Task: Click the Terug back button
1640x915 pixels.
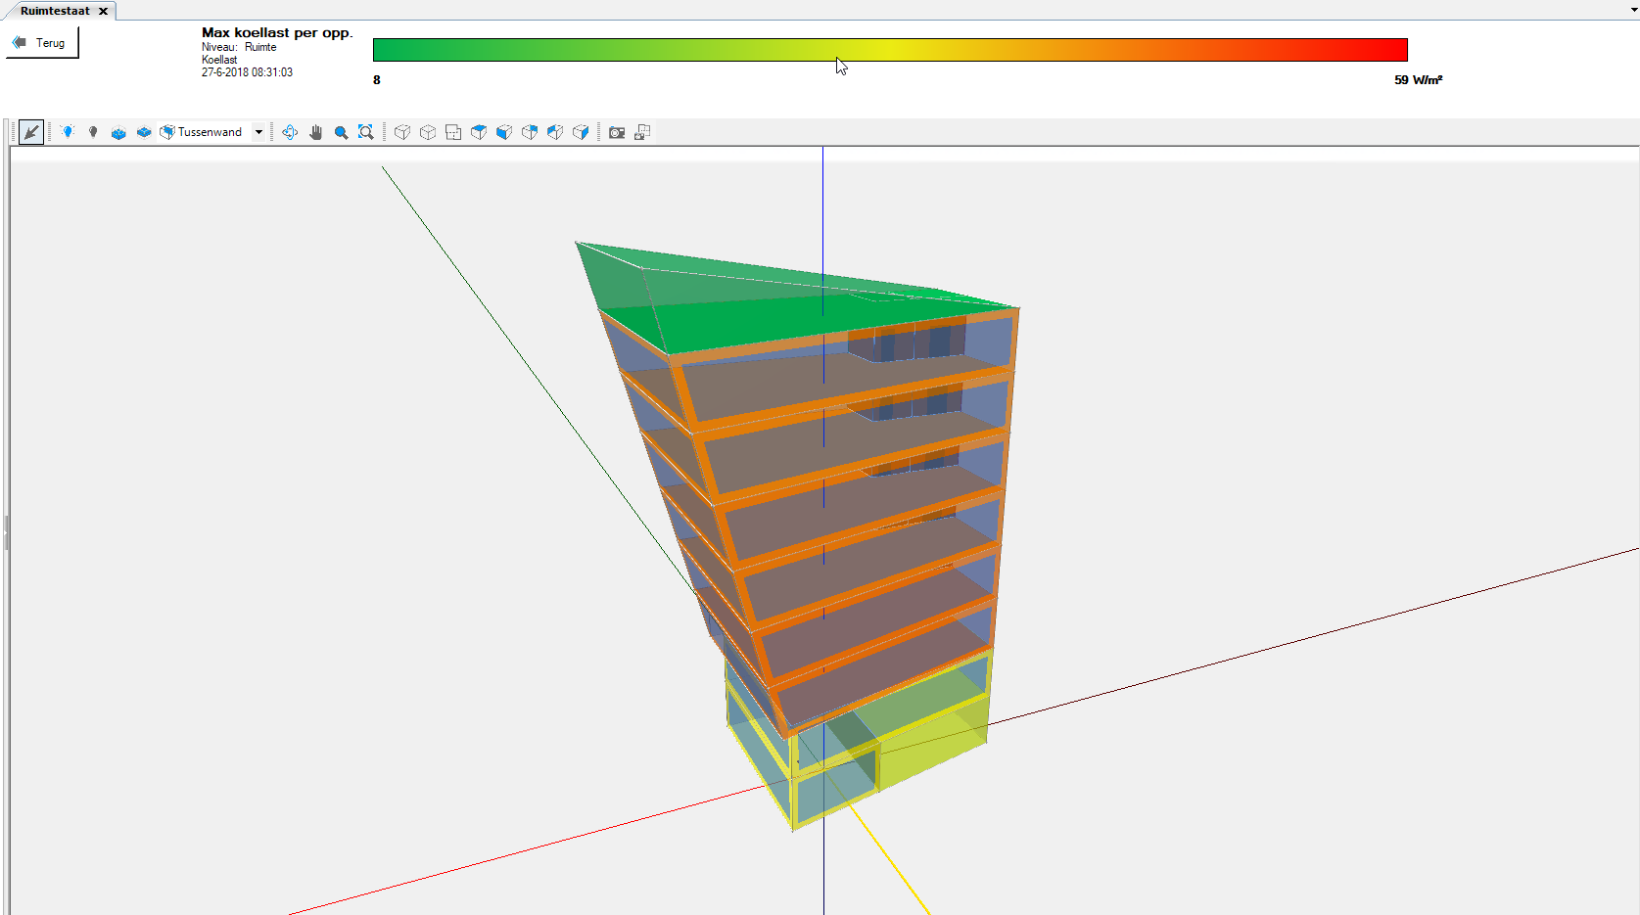Action: (42, 43)
